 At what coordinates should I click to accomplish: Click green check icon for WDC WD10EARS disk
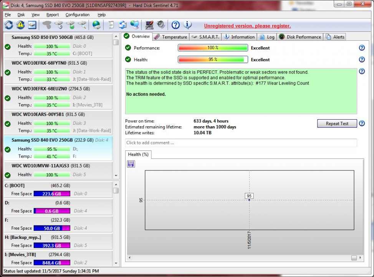[8, 123]
